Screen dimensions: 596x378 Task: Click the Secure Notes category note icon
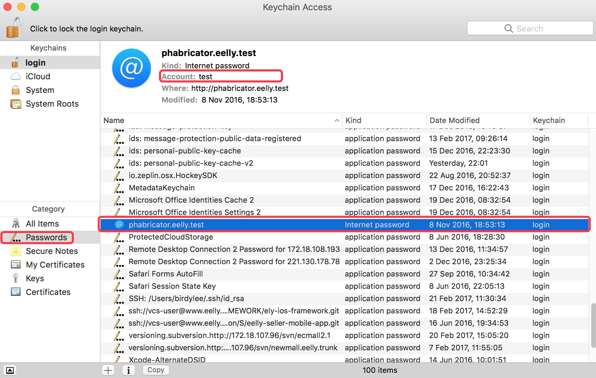(16, 251)
